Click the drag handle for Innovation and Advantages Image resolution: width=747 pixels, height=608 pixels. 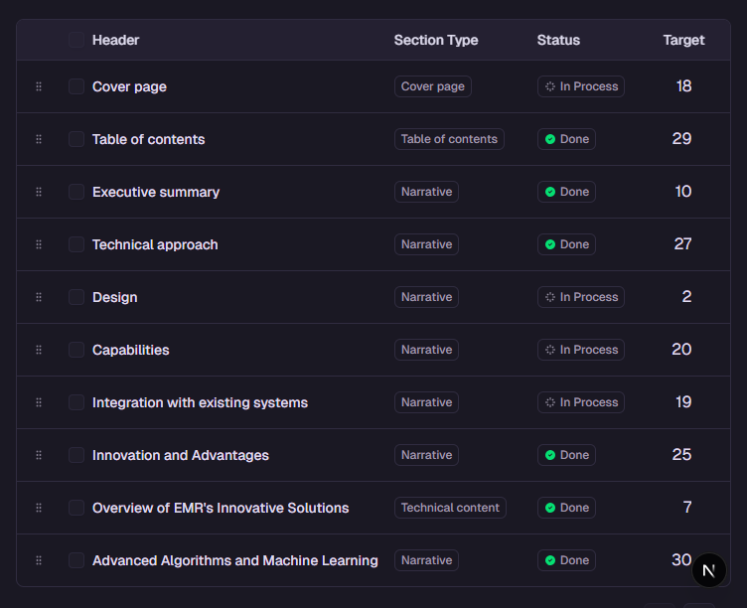(x=39, y=455)
